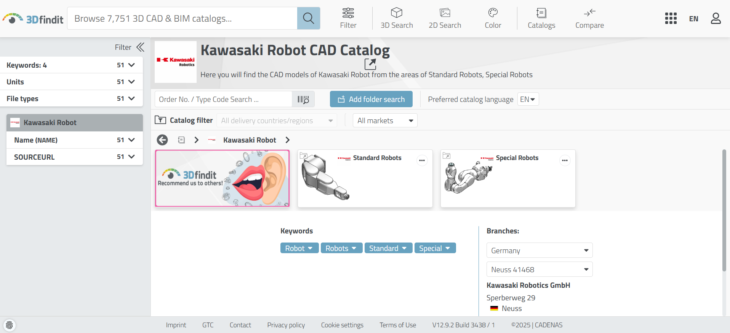730x333 pixels.
Task: Open the user account icon
Action: [x=716, y=18]
